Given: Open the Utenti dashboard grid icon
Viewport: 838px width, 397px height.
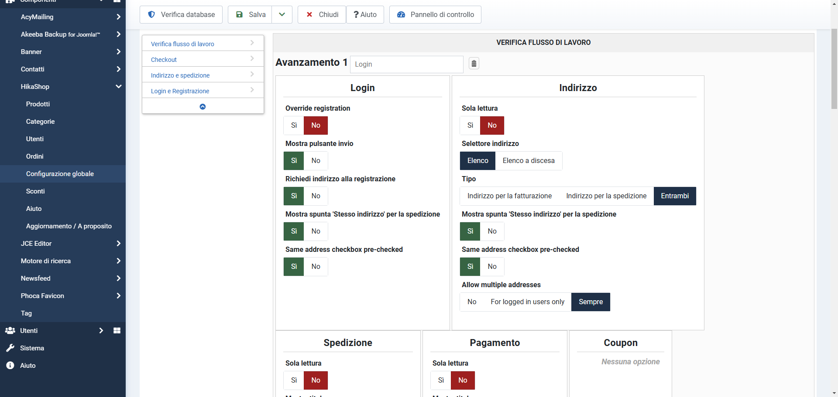Looking at the screenshot, I should click(117, 331).
